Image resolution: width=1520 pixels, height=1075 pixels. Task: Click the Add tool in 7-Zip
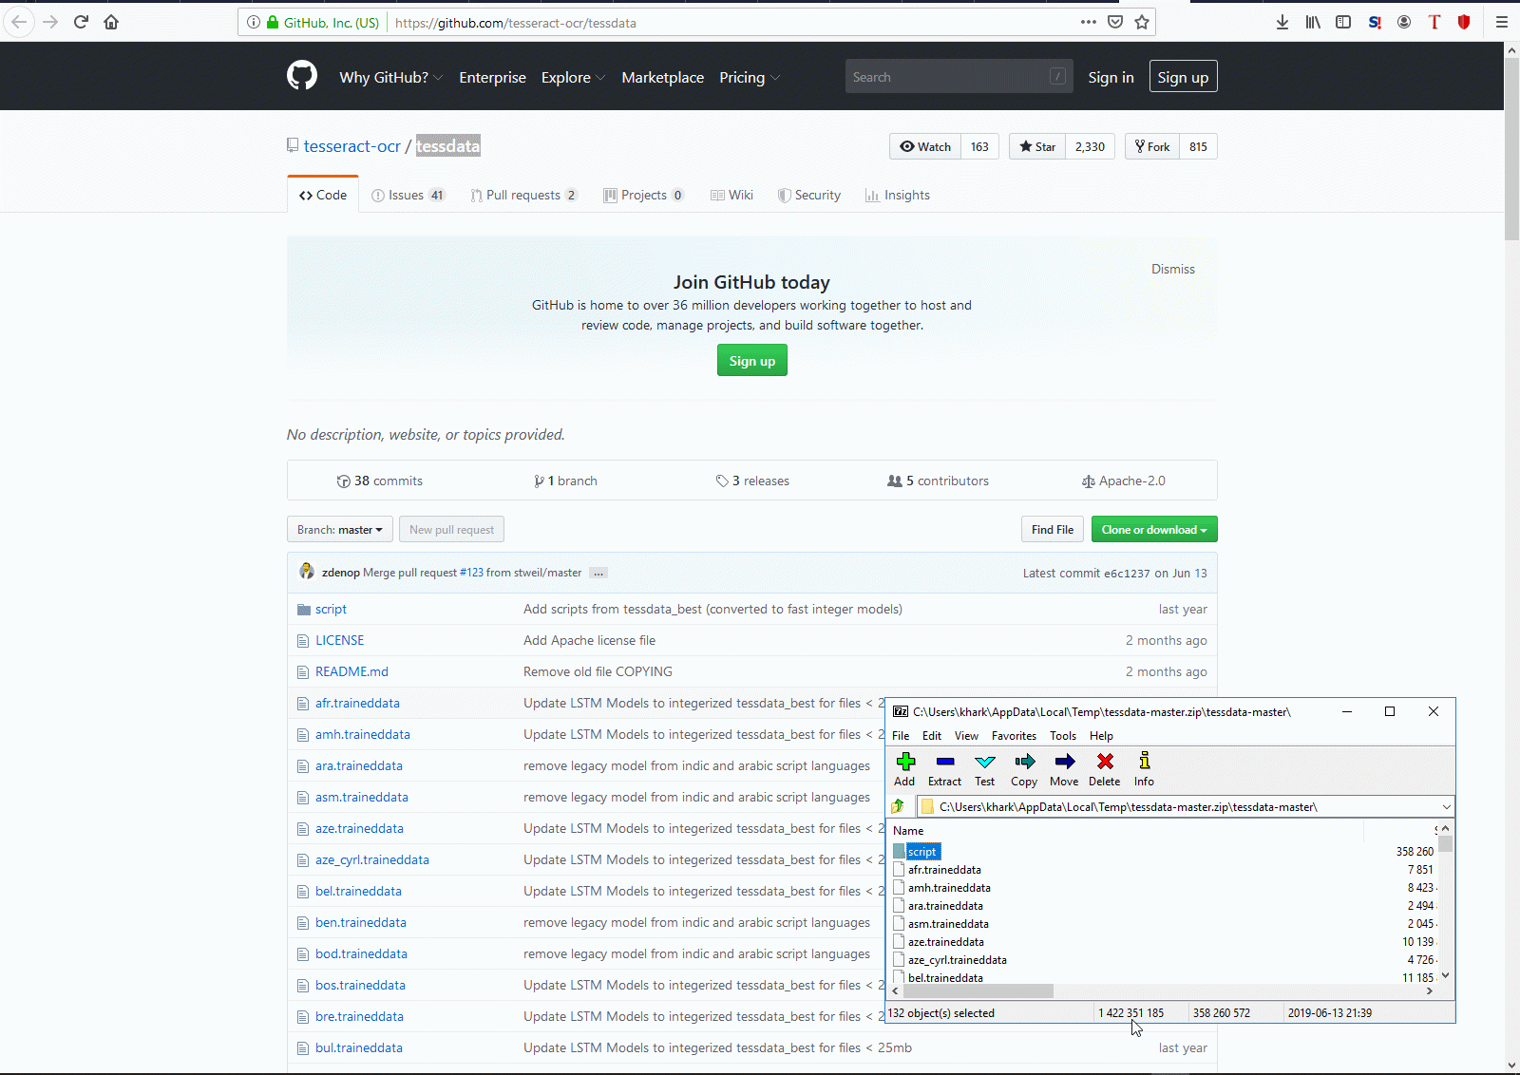[904, 769]
